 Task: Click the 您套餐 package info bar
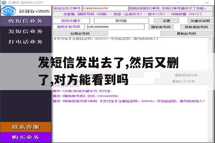click(133, 14)
